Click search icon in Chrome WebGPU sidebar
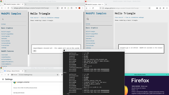 [x=3, y=19]
